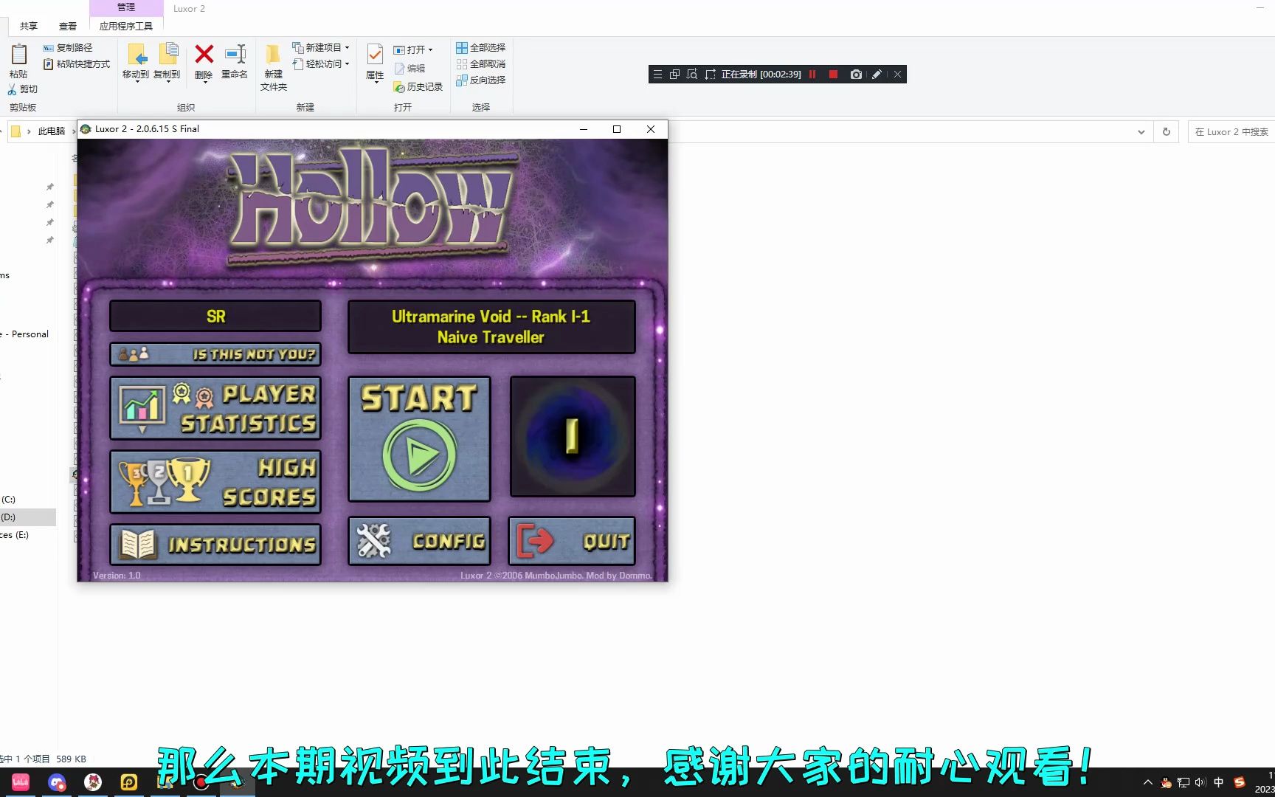Pause the screen recording
The height and width of the screenshot is (797, 1275).
tap(812, 75)
